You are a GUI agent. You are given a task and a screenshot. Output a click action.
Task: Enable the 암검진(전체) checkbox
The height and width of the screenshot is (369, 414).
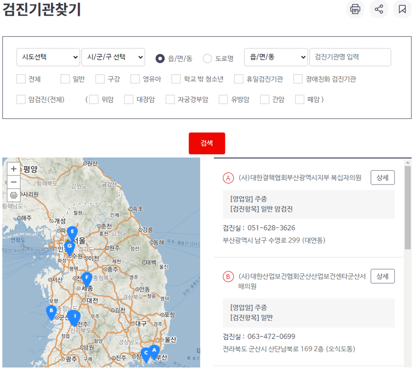pyautogui.click(x=21, y=100)
